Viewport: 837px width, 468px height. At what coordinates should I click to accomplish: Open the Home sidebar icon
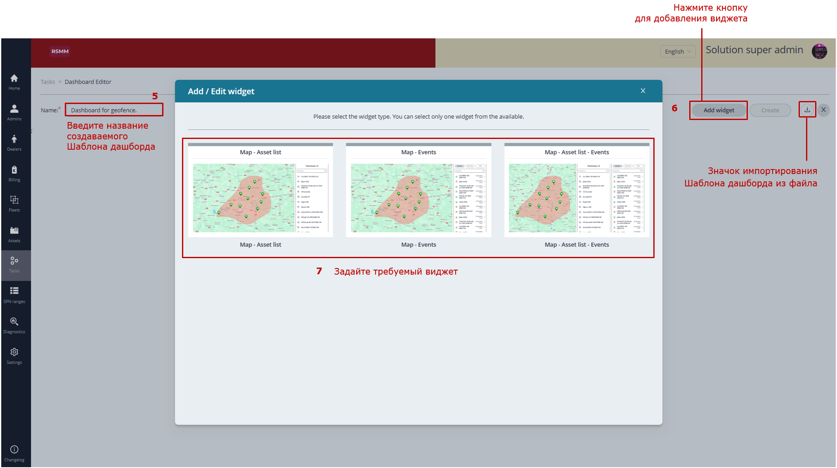pos(14,82)
